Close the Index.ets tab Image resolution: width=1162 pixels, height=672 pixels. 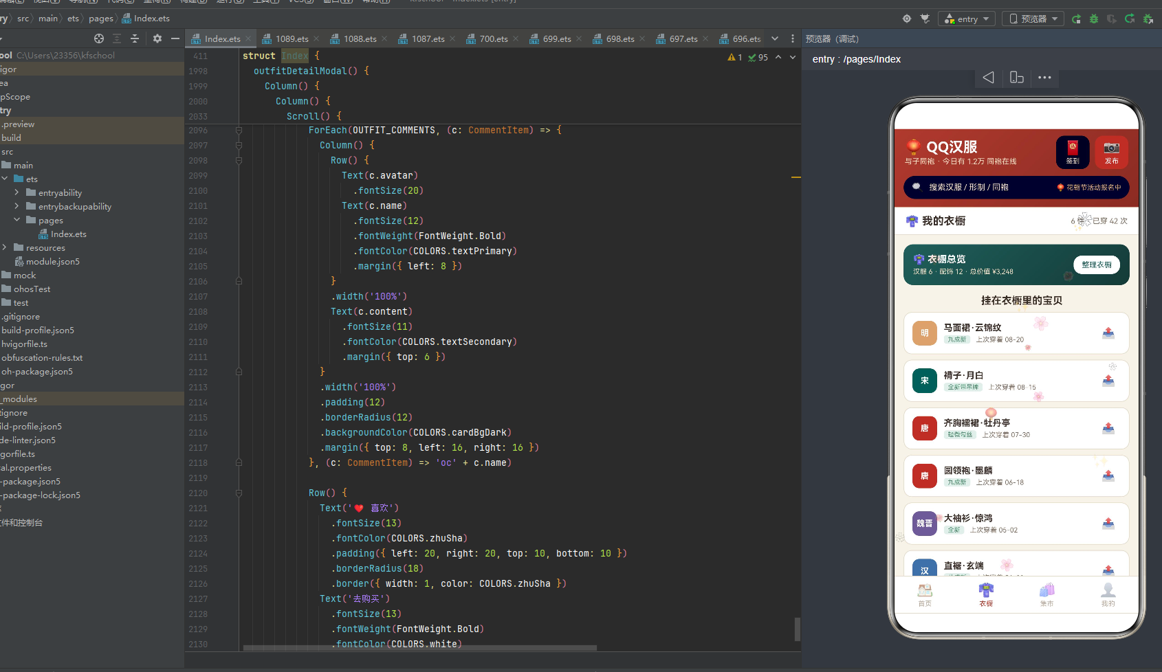248,39
